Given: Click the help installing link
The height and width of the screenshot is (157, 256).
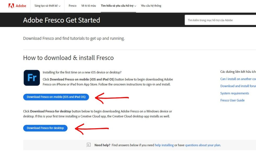Looking at the screenshot, I should click(x=164, y=145).
